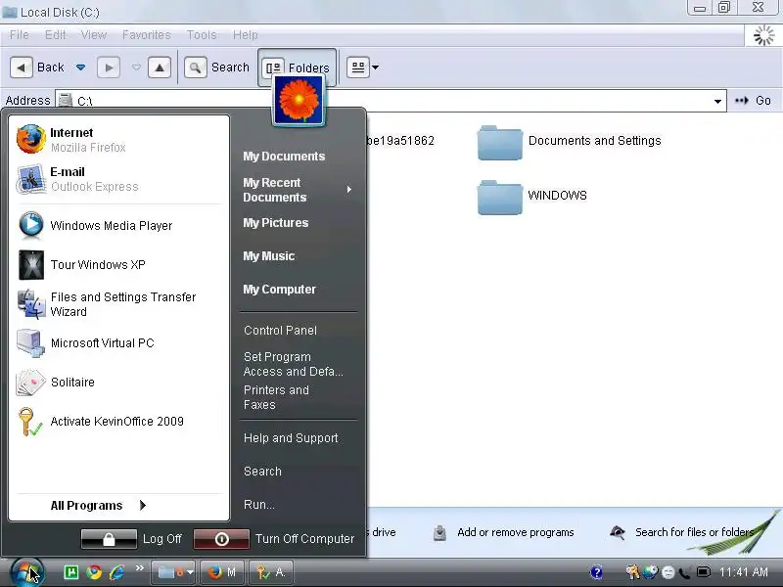Viewport: 783px width, 587px height.
Task: Go up one folder level
Action: [160, 68]
